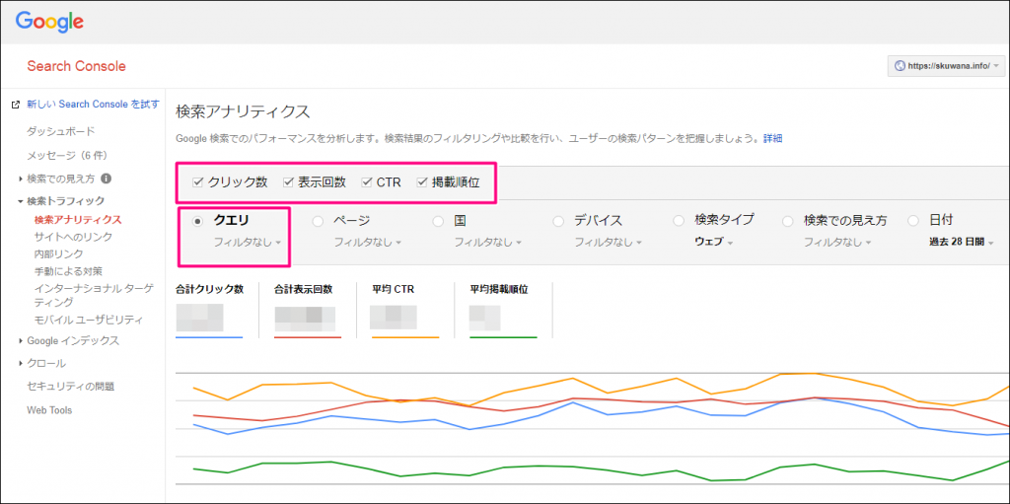Open モバイル ユーザビリティ in the sidebar
Viewport: 1010px width, 504px height.
88,320
